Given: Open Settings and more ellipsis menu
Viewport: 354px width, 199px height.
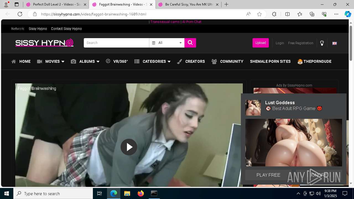Looking at the screenshot, I should point(336,14).
